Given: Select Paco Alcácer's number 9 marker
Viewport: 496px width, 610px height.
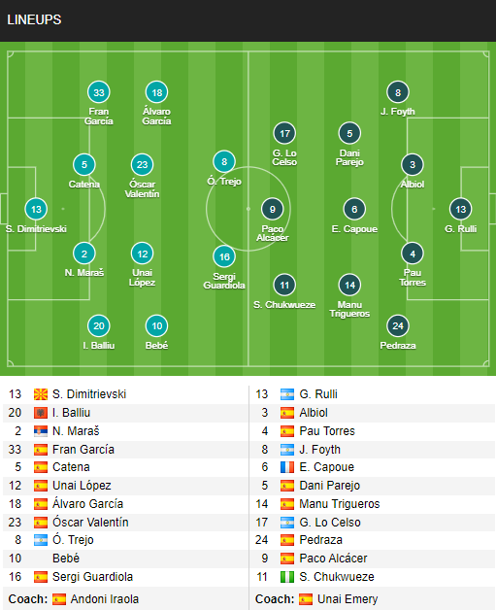Looking at the screenshot, I should coord(273,209).
